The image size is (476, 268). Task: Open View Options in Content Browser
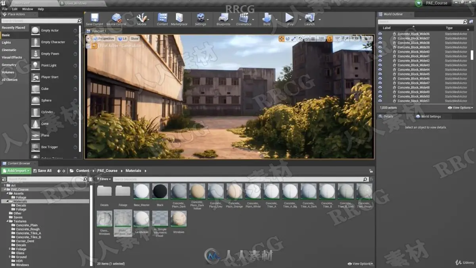[x=360, y=264]
